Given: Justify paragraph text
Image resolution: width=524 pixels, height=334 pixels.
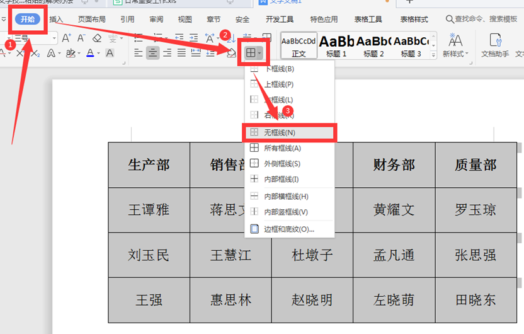Looking at the screenshot, I should click(181, 53).
